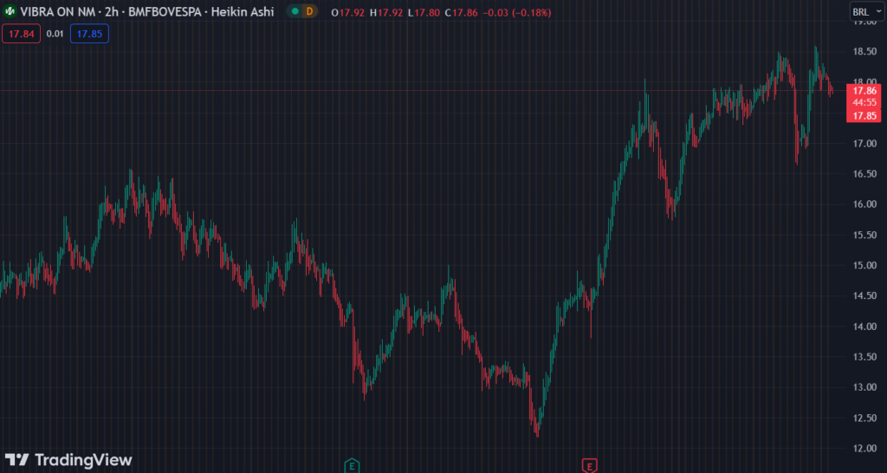Click the red 17.85 price axis label
The height and width of the screenshot is (473, 887).
(x=864, y=115)
